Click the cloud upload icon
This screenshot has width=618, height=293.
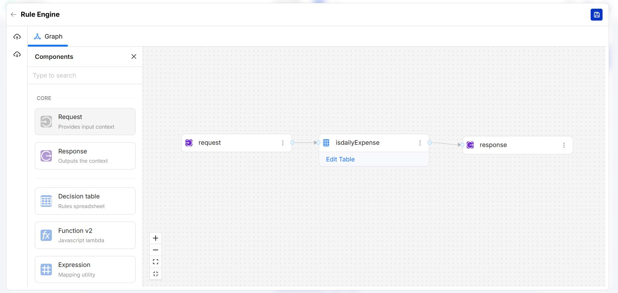[17, 37]
